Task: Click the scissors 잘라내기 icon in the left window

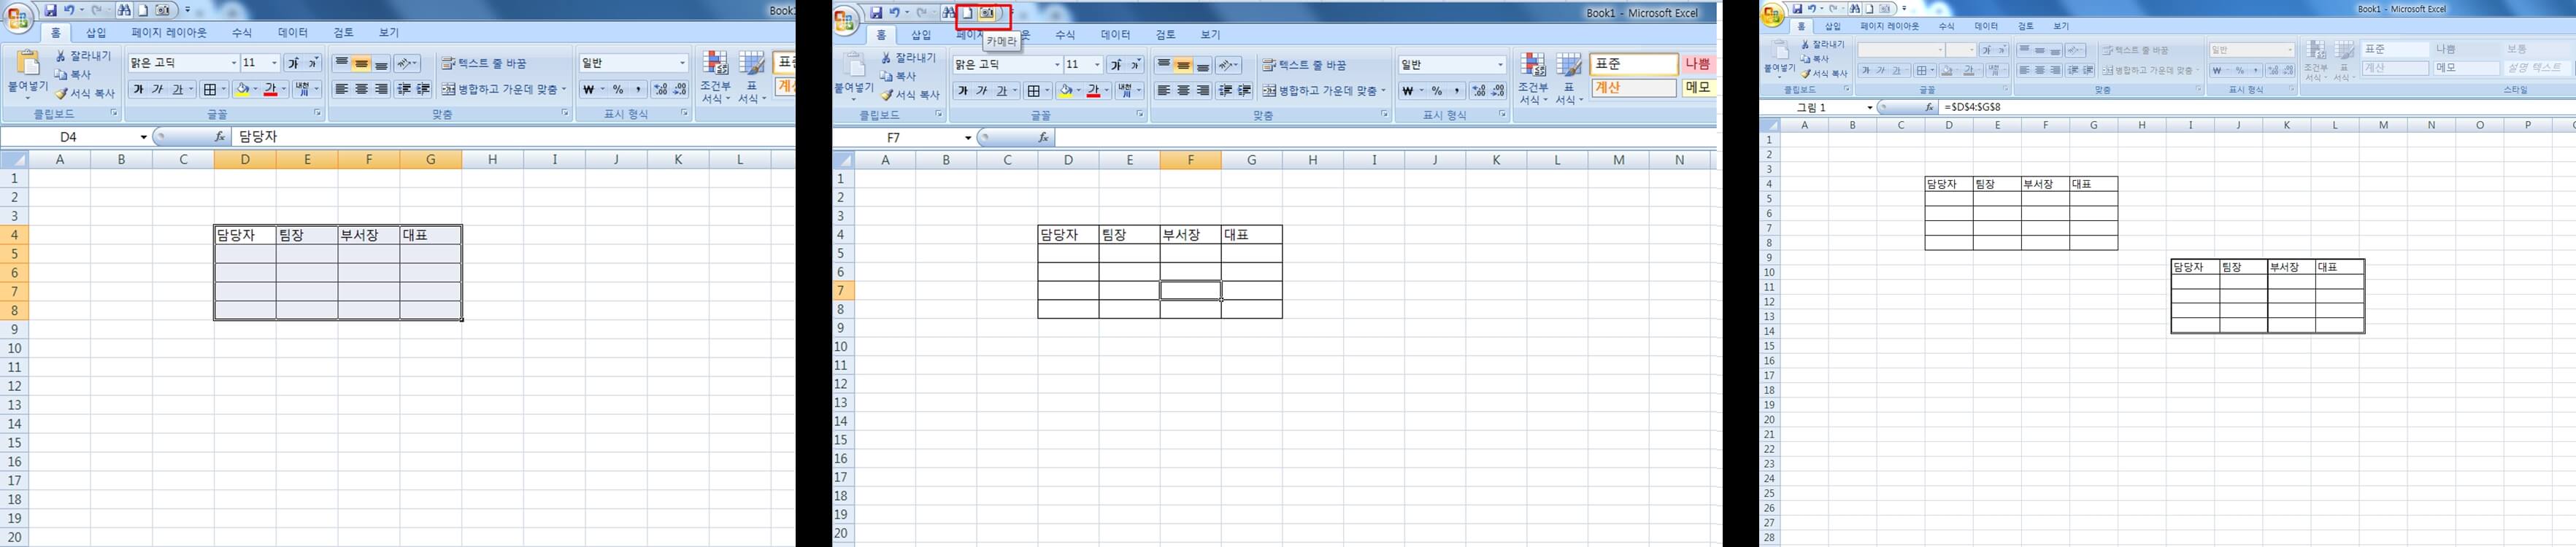Action: click(61, 57)
